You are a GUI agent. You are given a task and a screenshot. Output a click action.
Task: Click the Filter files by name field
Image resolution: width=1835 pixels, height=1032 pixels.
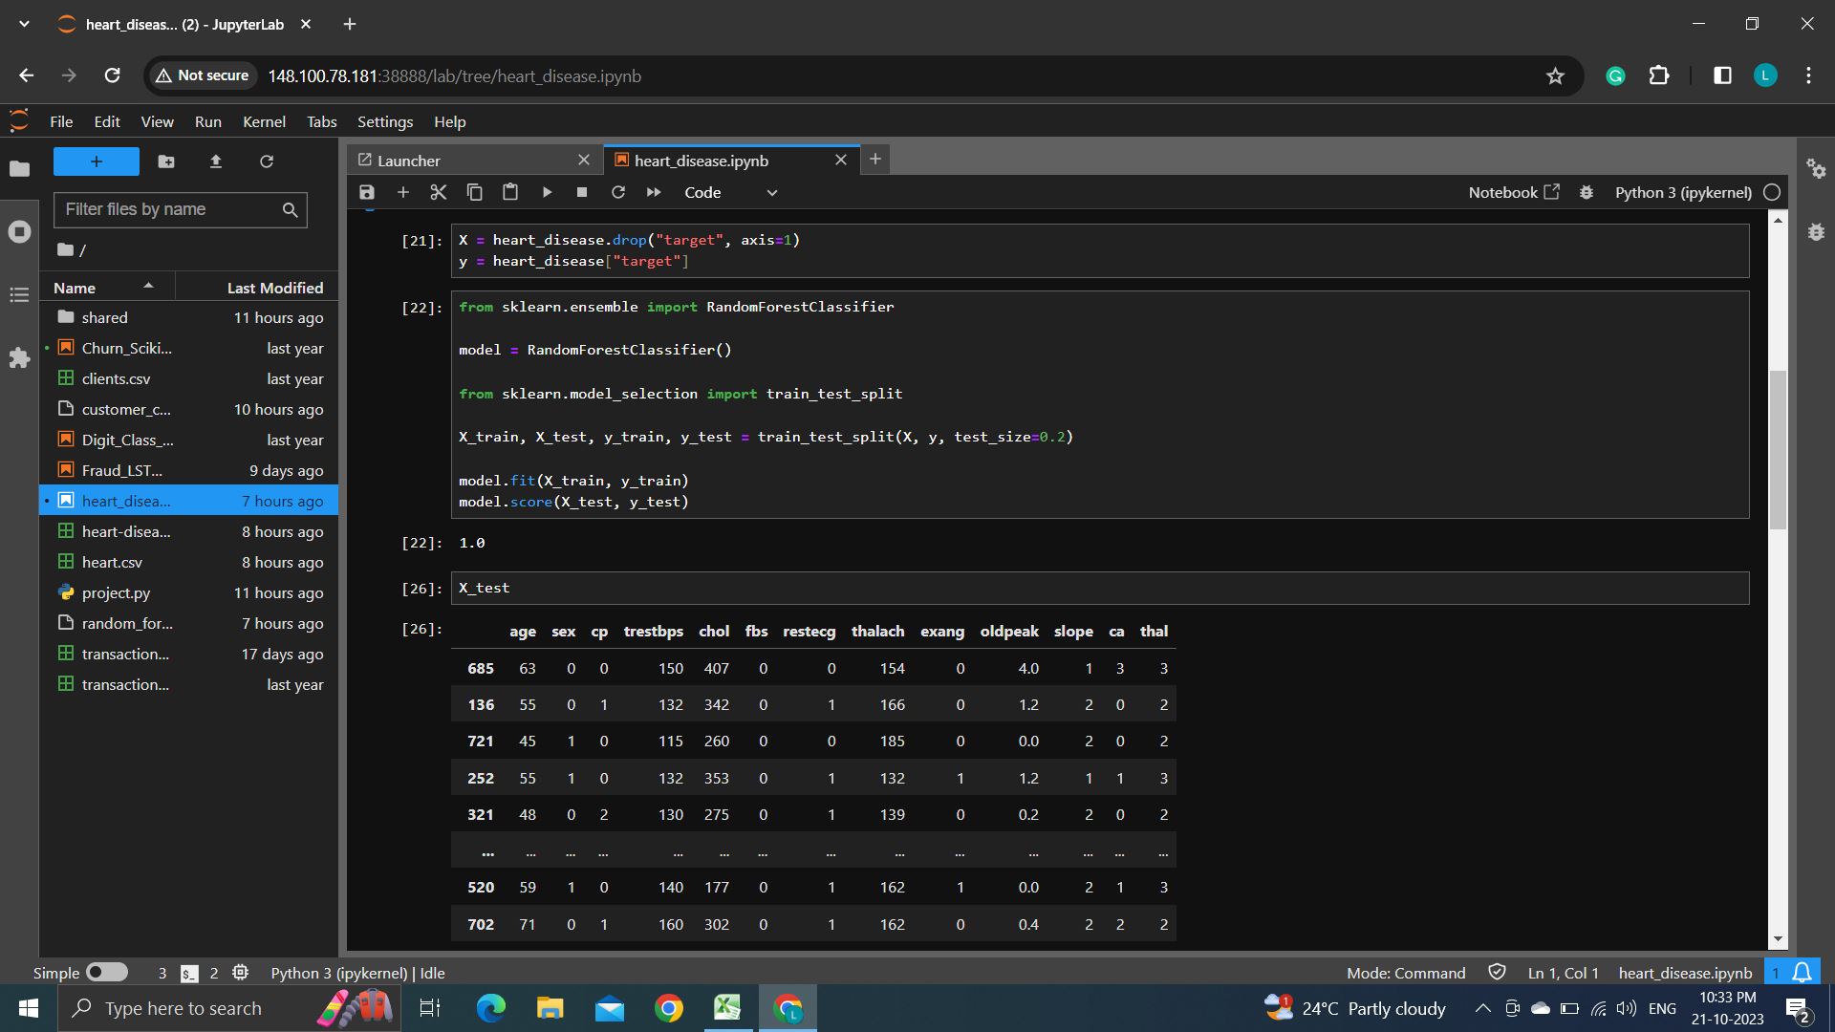170,209
